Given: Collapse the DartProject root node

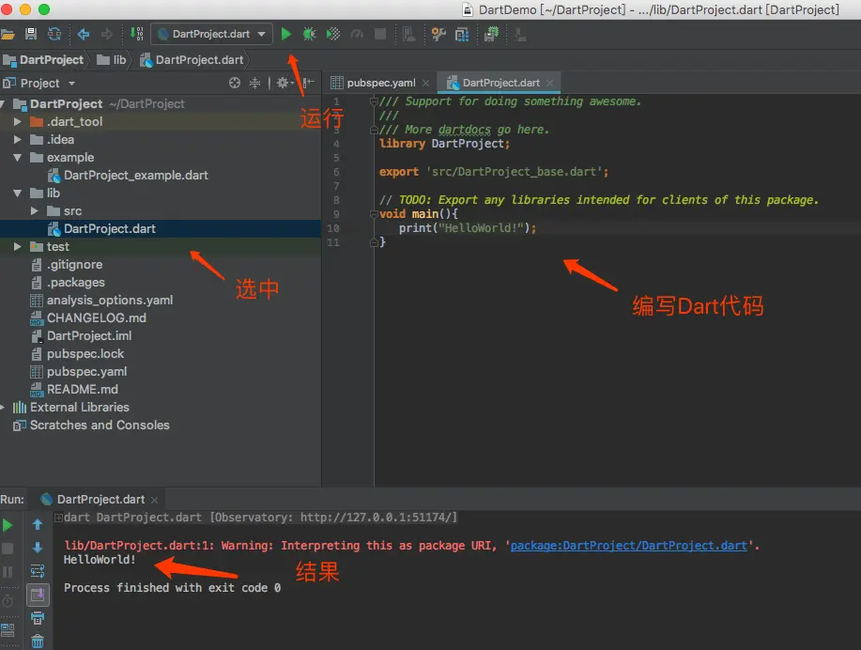Looking at the screenshot, I should click(x=3, y=104).
